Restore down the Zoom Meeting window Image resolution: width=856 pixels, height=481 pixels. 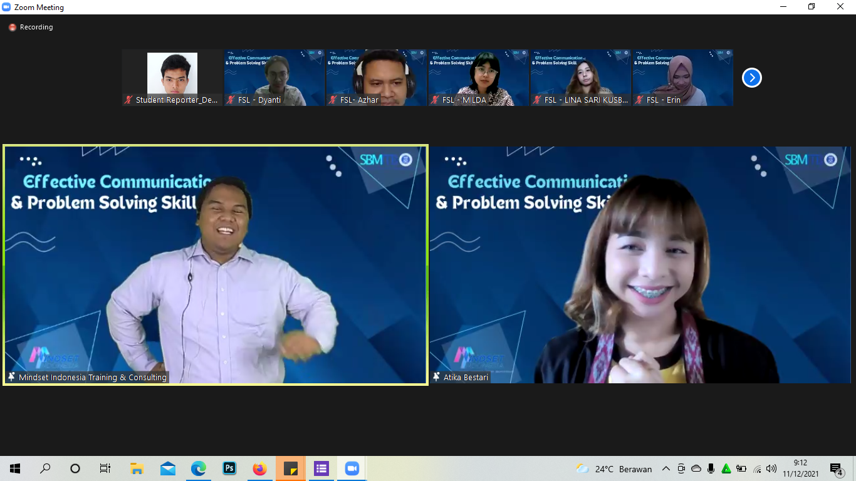(x=812, y=7)
